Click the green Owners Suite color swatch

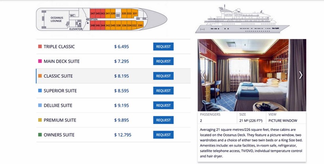(40, 135)
